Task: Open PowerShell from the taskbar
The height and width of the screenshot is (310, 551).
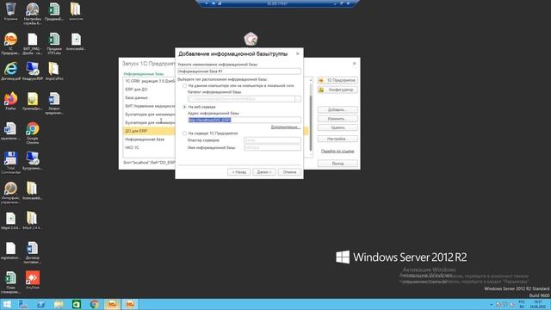Action: point(40,304)
